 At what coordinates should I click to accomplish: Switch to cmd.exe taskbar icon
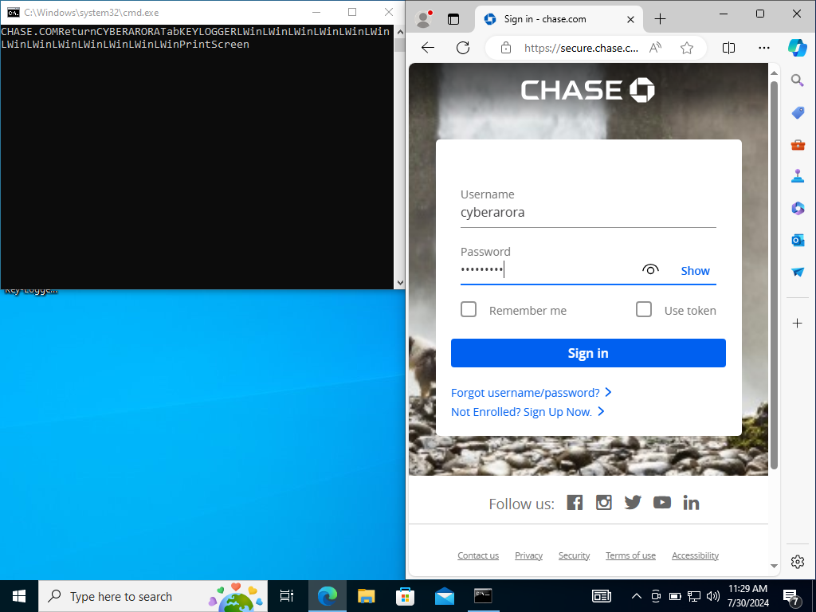click(x=483, y=596)
